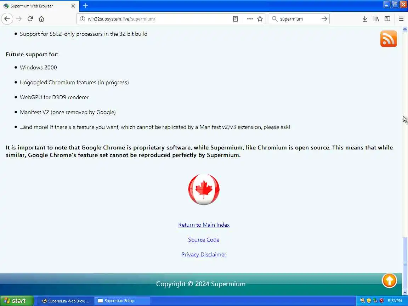
Task: Click the Canadian flag globe image
Action: pos(204,189)
